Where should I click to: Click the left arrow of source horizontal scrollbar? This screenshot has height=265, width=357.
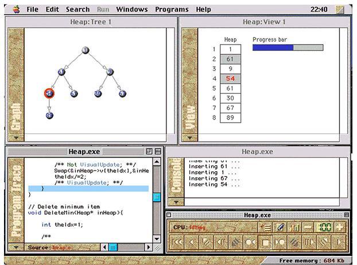tap(104, 247)
